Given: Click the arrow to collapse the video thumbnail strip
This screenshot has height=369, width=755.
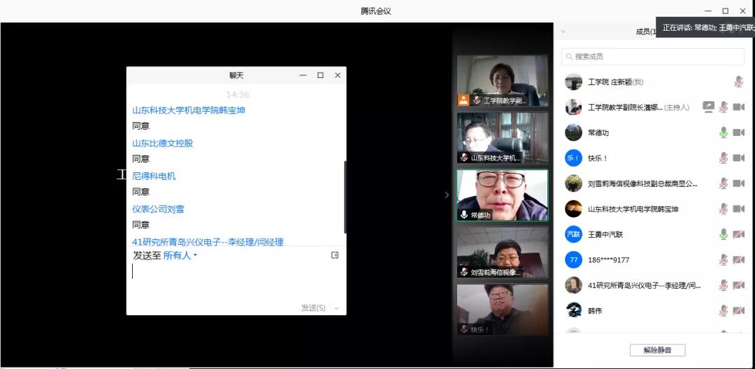Looking at the screenshot, I should coord(447,195).
